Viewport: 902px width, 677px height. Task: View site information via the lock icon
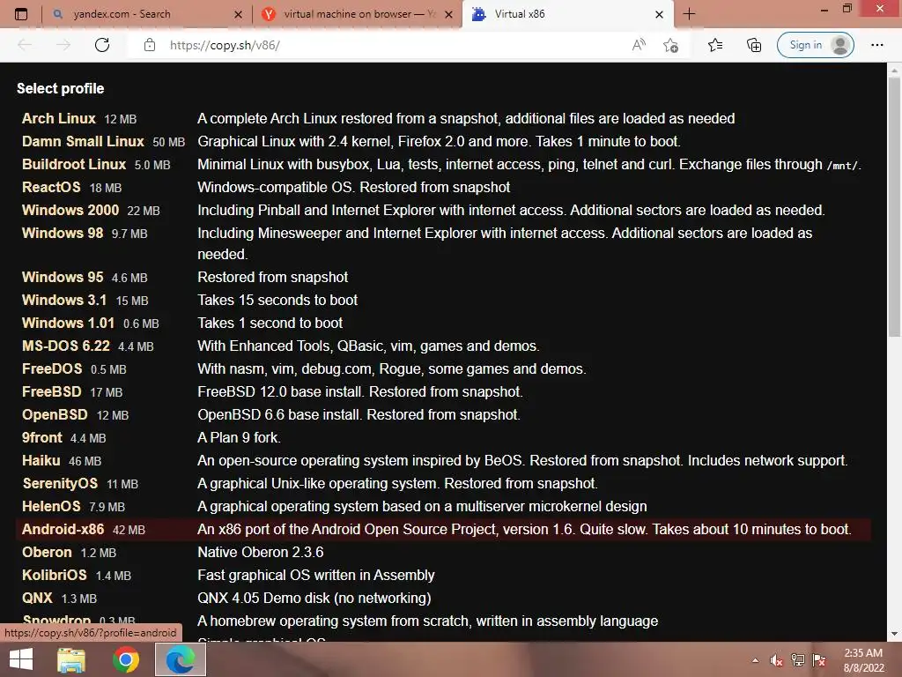150,45
